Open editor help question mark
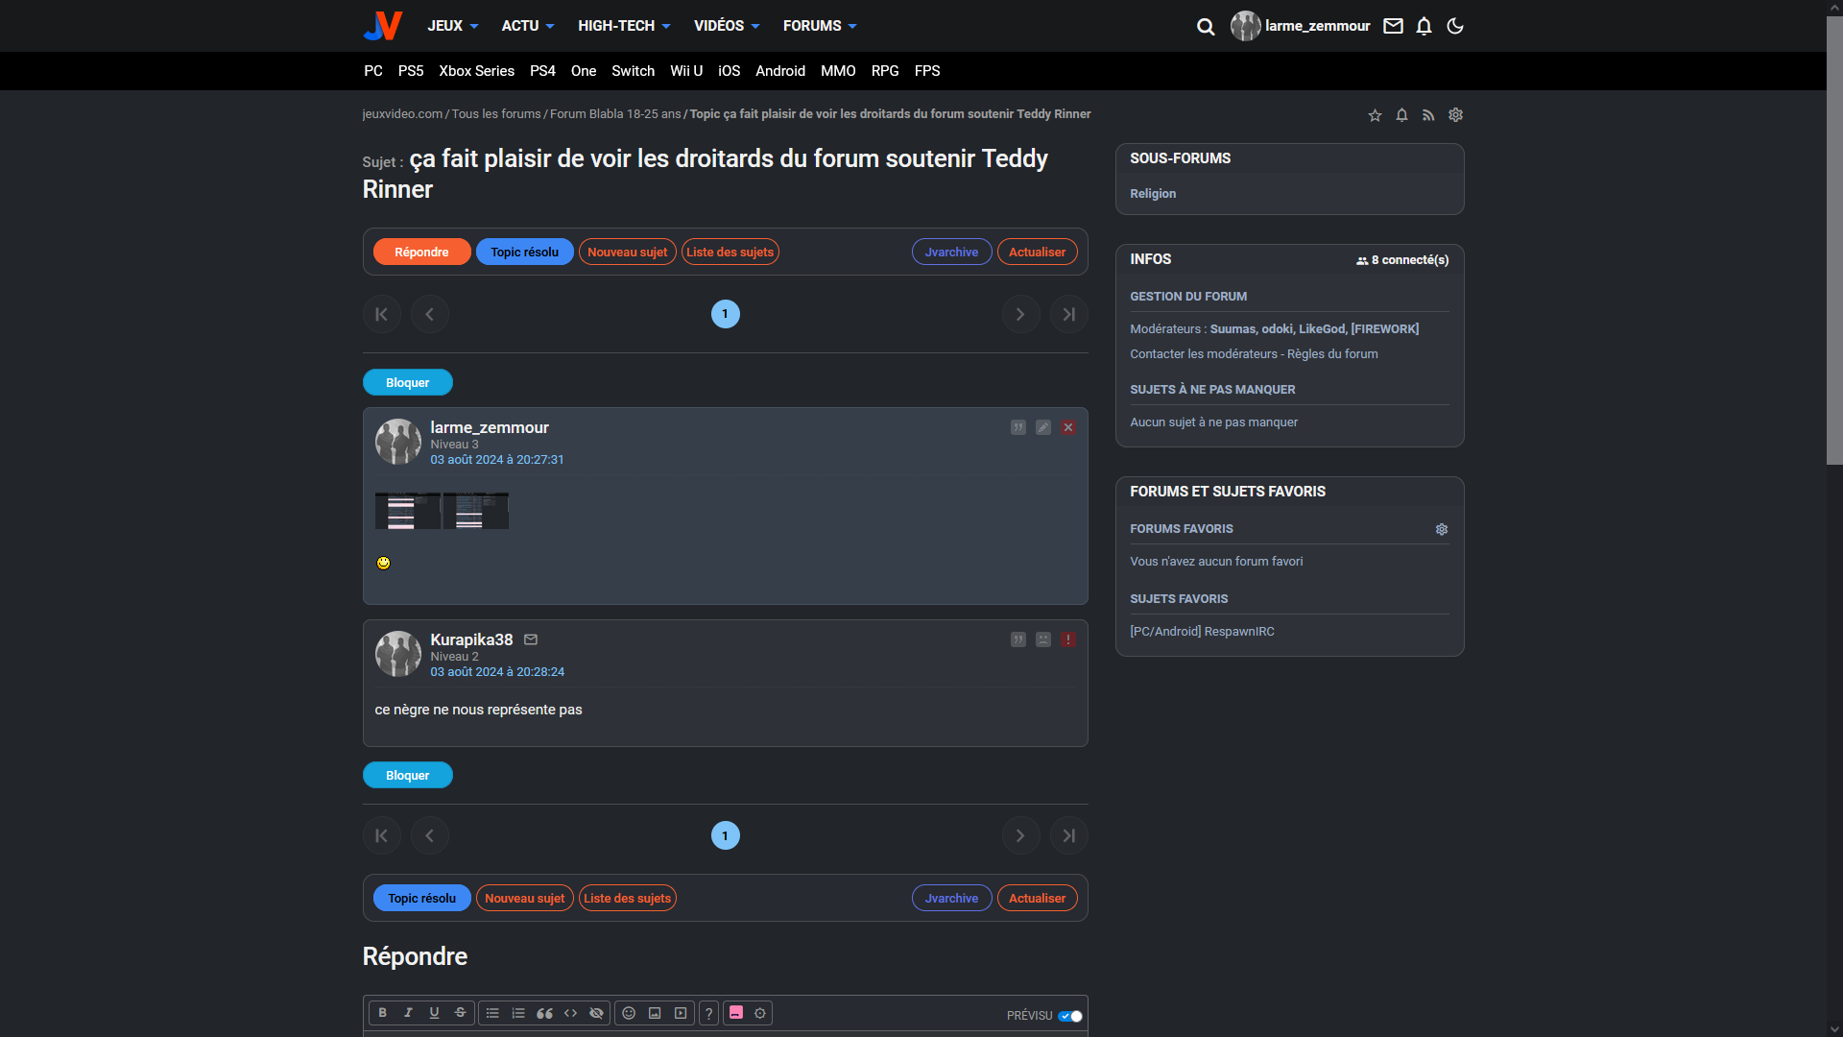Screen dimensions: 1843x1037 click(708, 1013)
